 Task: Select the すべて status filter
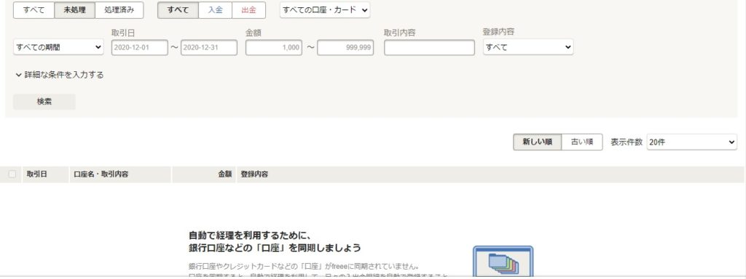[34, 10]
